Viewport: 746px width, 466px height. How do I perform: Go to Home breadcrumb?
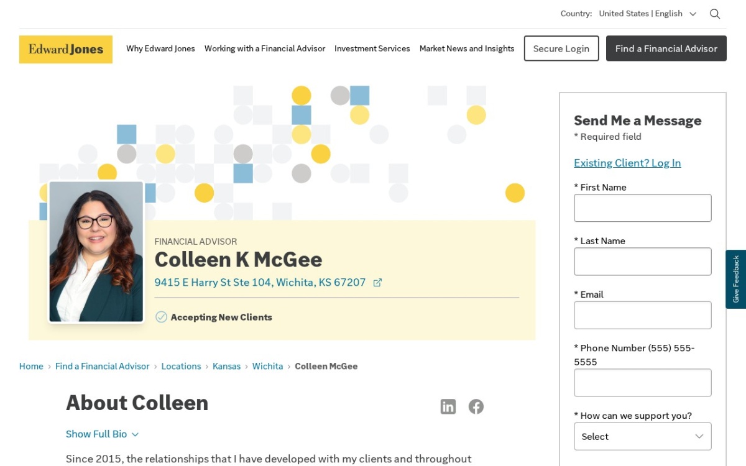(31, 367)
